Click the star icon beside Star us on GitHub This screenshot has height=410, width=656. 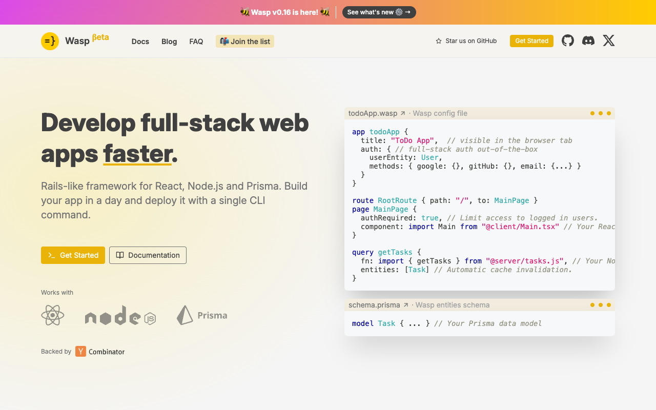pos(439,41)
